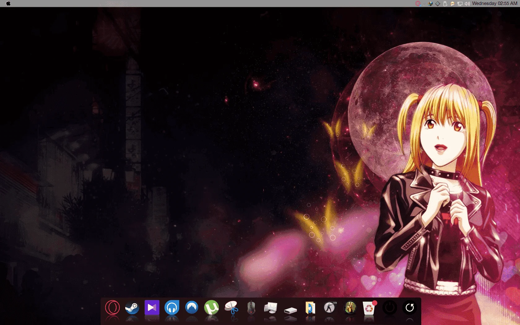
Task: Click the power shutdown dock icon
Action: click(x=390, y=308)
